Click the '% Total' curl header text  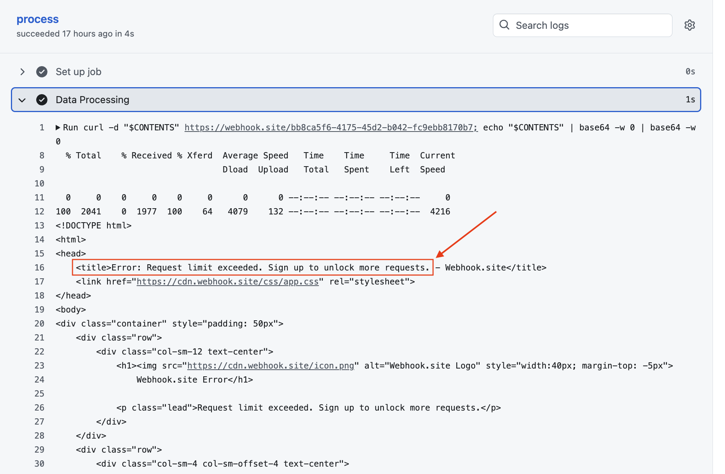83,156
